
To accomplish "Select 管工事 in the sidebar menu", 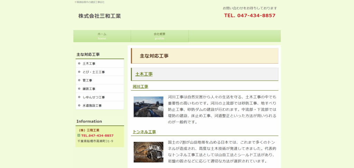I will click(87, 80).
